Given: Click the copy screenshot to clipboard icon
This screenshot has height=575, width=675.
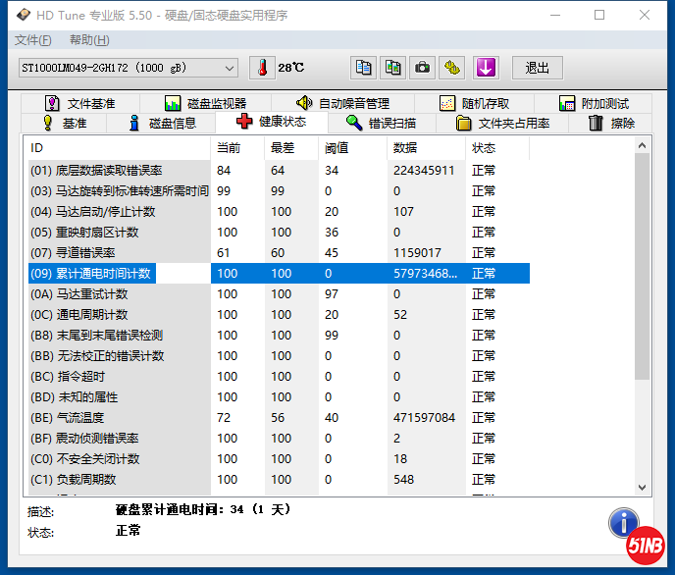Looking at the screenshot, I should (392, 68).
